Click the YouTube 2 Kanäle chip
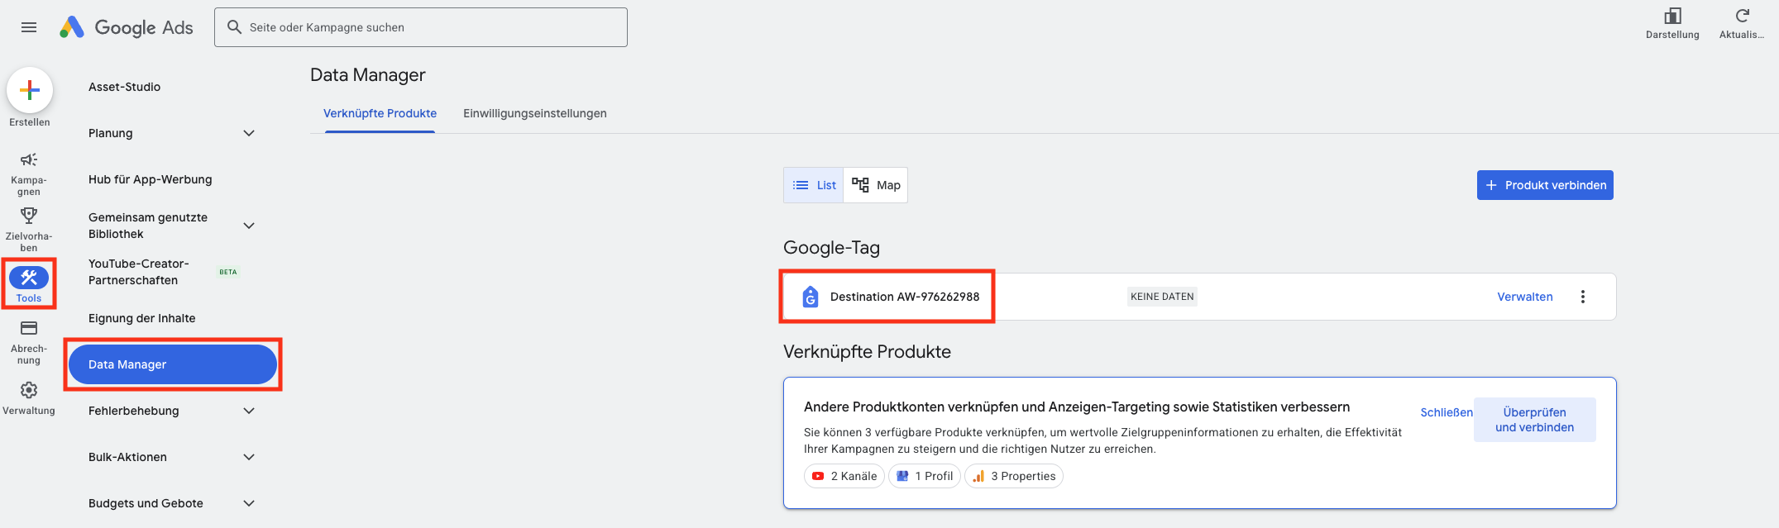Image resolution: width=1779 pixels, height=528 pixels. tap(844, 476)
